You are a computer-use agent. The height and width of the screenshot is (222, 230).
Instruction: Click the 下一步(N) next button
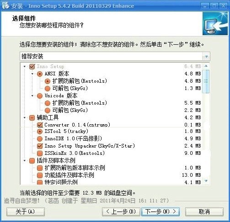pyautogui.click(x=160, y=211)
